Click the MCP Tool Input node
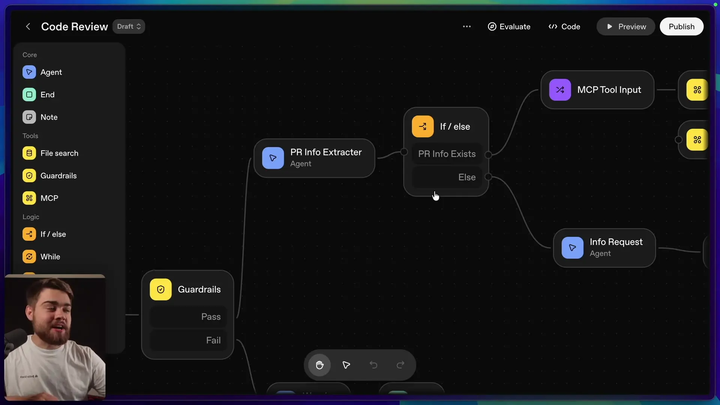Viewport: 720px width, 405px height. pyautogui.click(x=597, y=90)
